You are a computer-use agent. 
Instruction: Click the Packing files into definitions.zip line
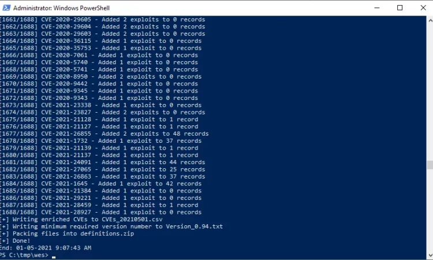click(x=67, y=234)
